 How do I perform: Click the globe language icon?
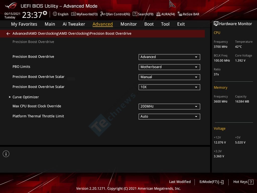click(55, 14)
